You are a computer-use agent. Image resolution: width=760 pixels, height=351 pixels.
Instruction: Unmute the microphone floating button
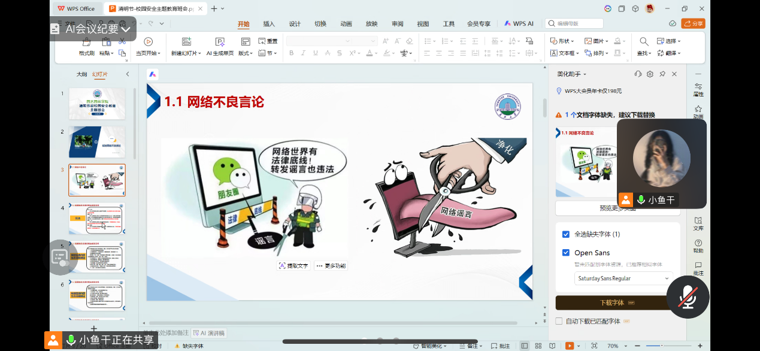(688, 297)
